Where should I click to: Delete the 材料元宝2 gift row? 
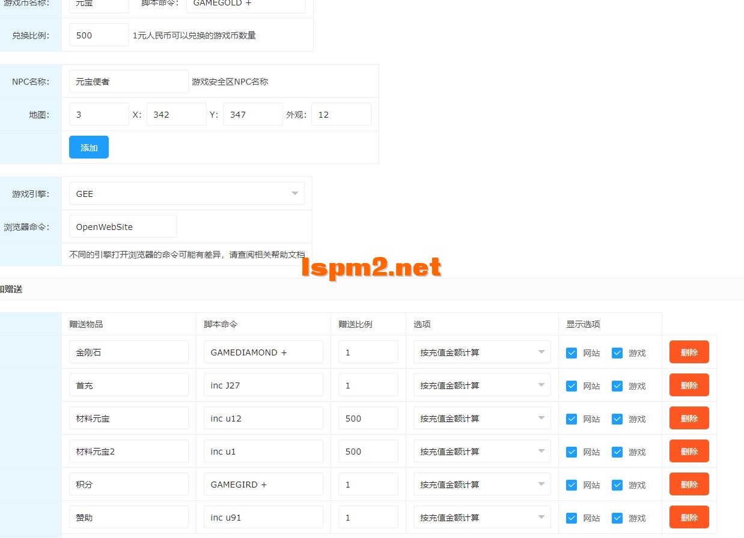pyautogui.click(x=689, y=451)
